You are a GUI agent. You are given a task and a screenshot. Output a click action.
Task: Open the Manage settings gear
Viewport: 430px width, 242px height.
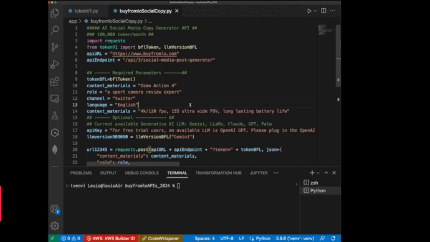(55, 226)
